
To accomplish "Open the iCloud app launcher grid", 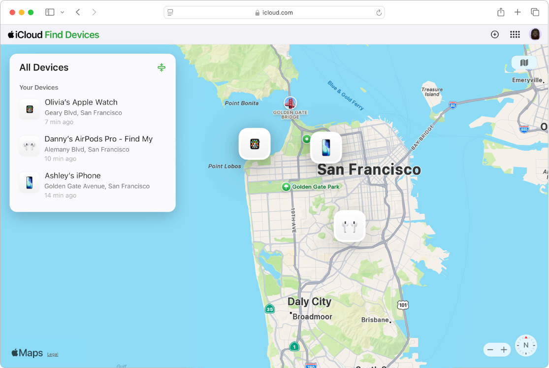I will point(515,34).
